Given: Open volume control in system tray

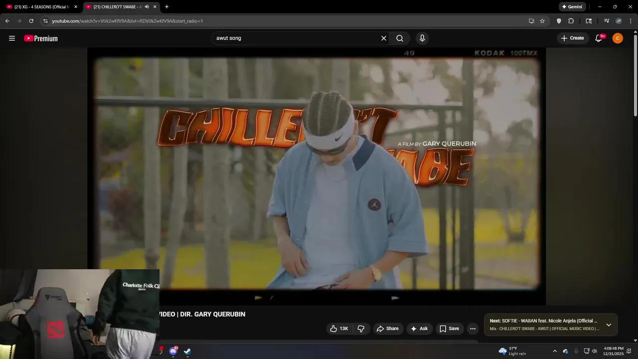Looking at the screenshot, I should click(594, 351).
